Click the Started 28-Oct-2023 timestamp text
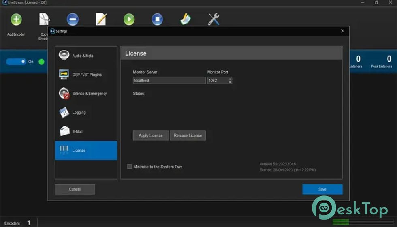 [x=288, y=170]
